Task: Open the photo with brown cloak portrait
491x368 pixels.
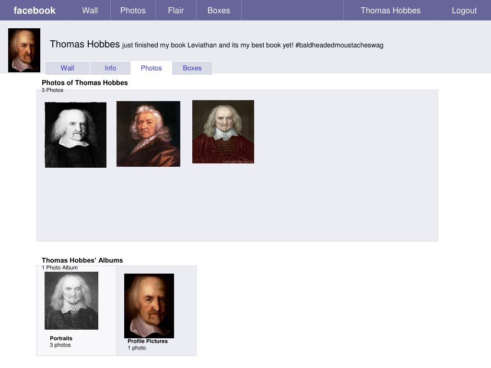Action: tap(149, 134)
